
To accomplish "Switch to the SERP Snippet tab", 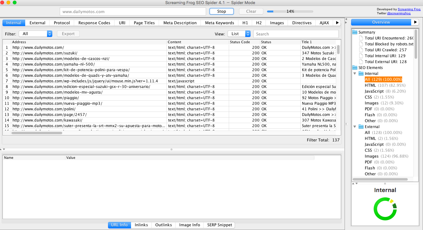I will tap(219, 225).
